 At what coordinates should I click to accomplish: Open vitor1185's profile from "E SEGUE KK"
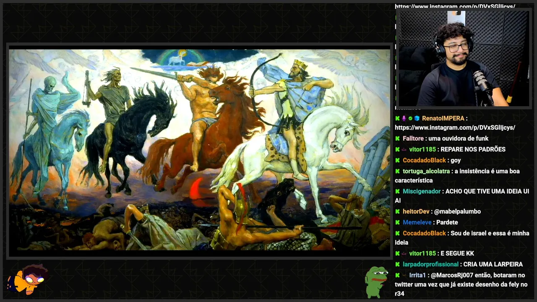pos(422,253)
